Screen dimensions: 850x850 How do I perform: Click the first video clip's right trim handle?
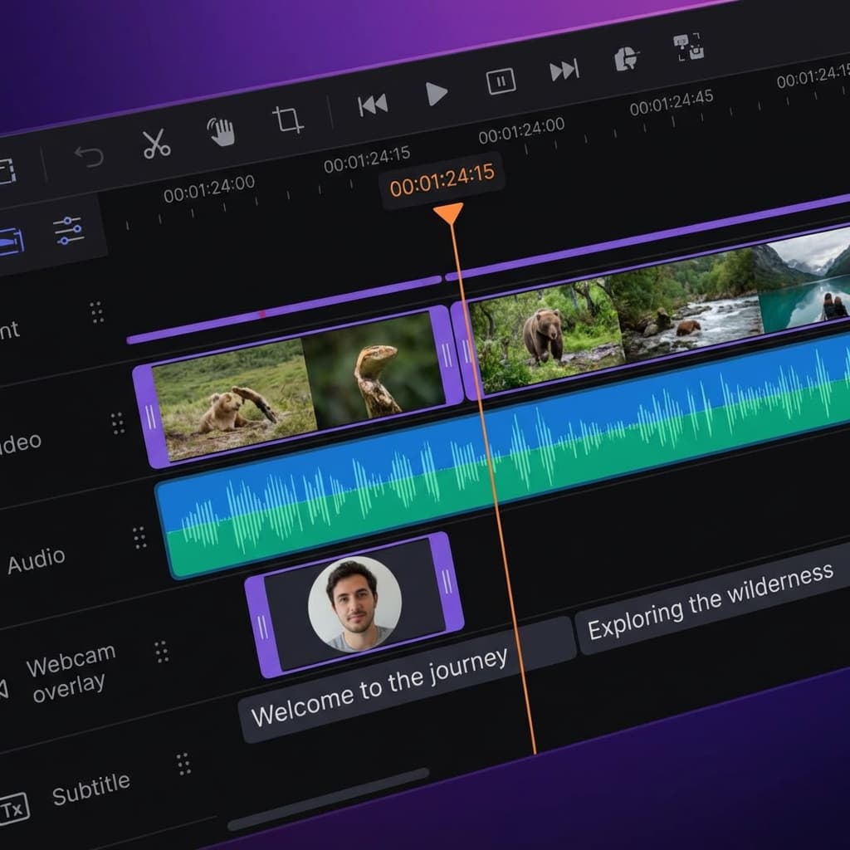pos(447,356)
